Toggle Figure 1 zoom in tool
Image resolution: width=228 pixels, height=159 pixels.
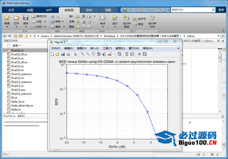pyautogui.click(x=83, y=54)
